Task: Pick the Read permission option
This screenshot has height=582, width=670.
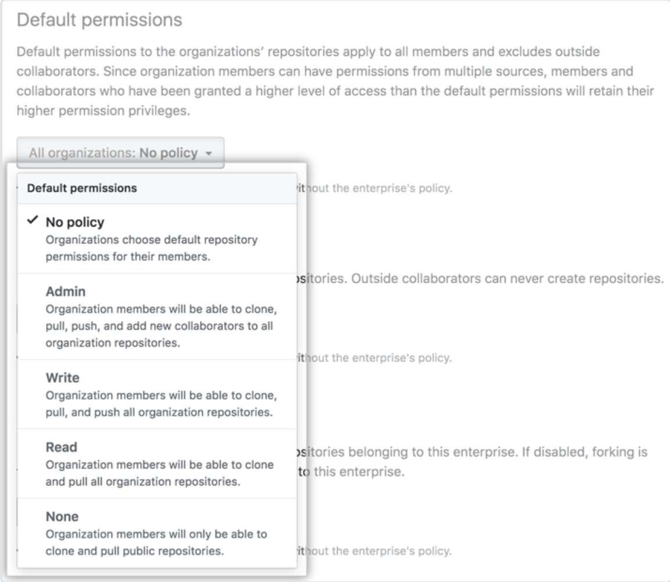Action: [157, 464]
